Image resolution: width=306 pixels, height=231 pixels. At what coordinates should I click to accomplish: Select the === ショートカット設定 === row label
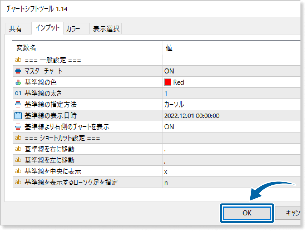[62, 138]
